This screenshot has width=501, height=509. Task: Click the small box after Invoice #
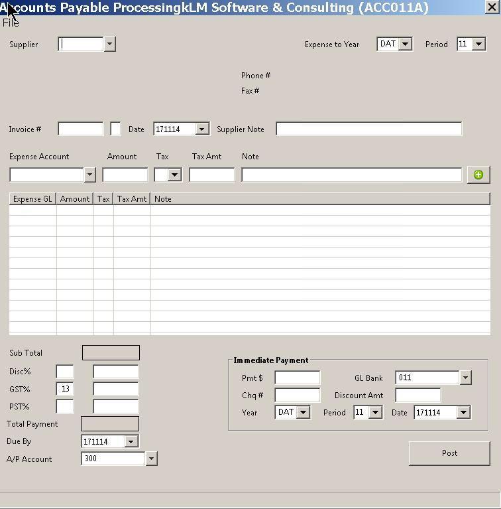(x=115, y=129)
